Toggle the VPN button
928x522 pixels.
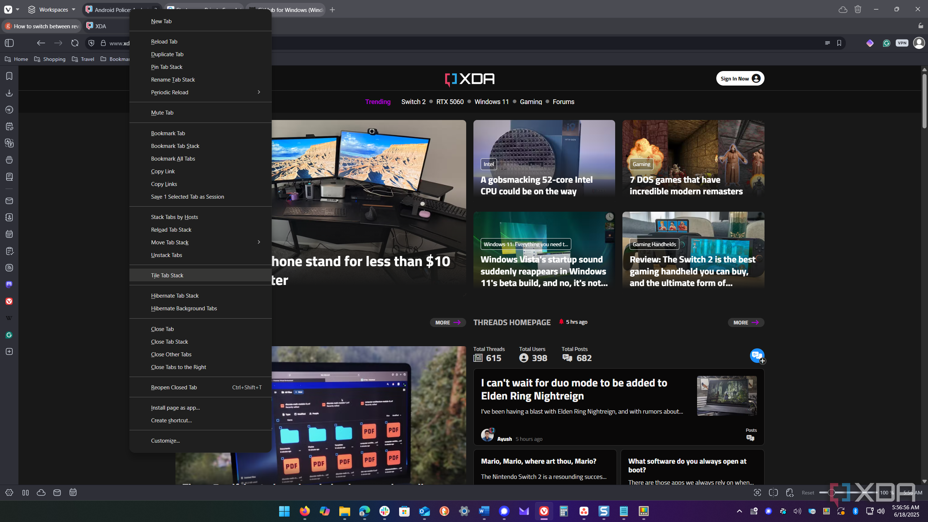(x=902, y=43)
